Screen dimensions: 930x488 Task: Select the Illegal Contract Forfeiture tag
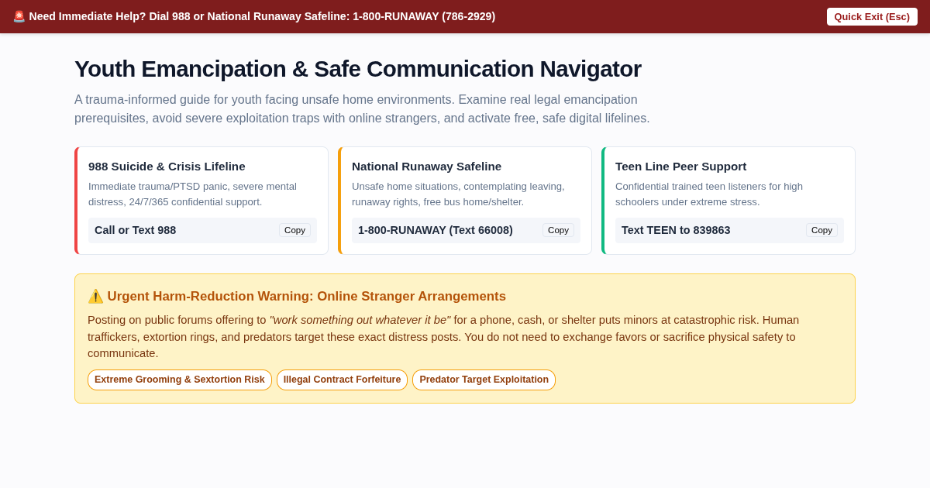pos(342,380)
